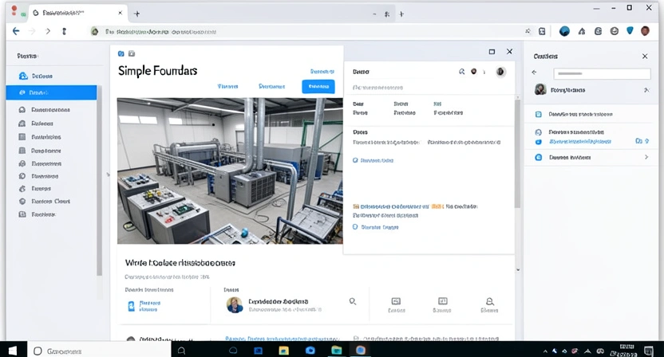Open the second sidebar item below the highlighted row
664x357 pixels.
tap(36, 124)
